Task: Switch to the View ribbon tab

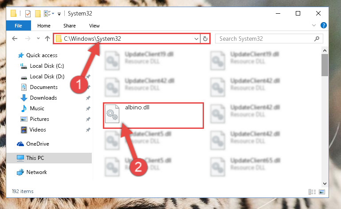Action: point(94,26)
